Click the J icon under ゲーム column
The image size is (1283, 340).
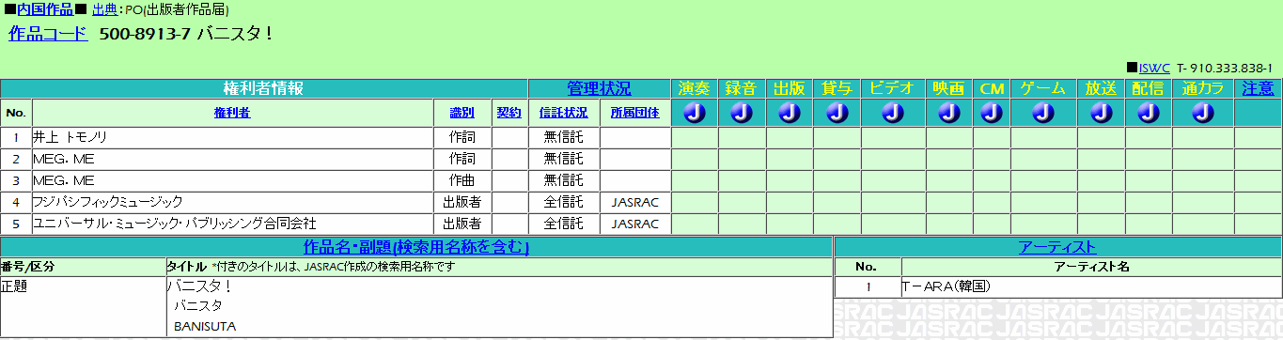[1043, 113]
